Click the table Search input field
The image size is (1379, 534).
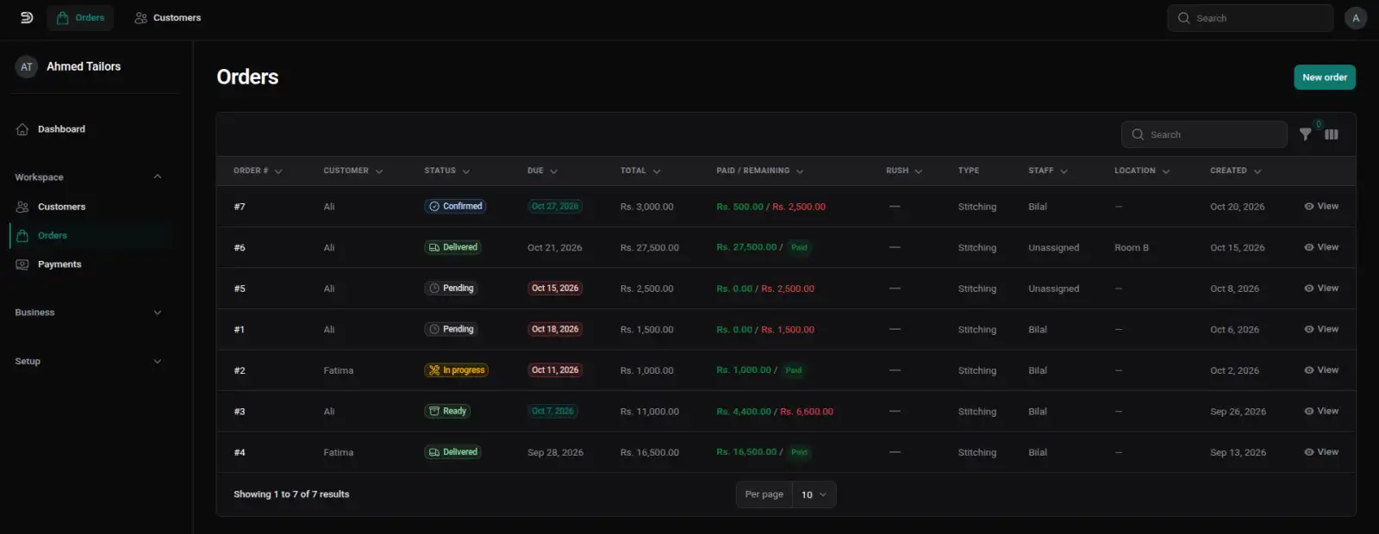(x=1204, y=134)
